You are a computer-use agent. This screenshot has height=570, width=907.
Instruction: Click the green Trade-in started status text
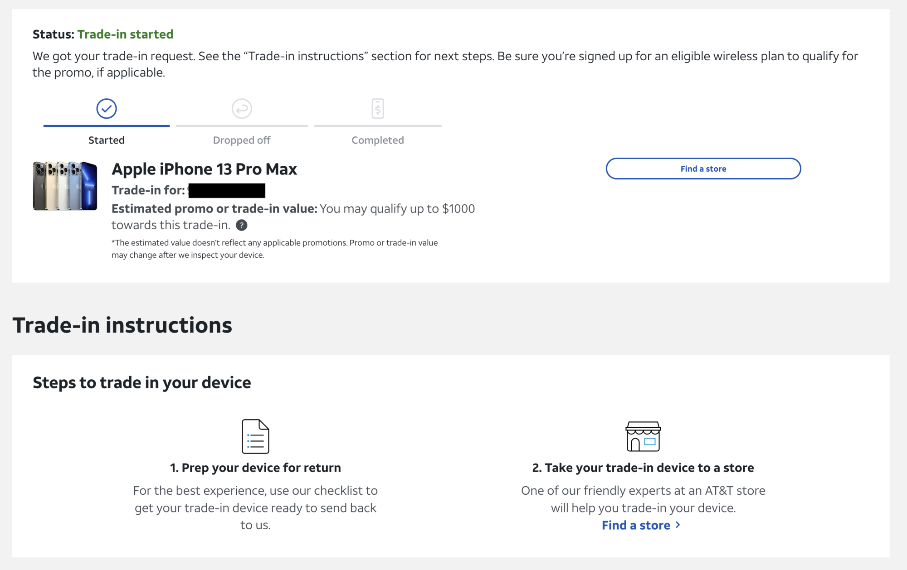click(x=125, y=34)
